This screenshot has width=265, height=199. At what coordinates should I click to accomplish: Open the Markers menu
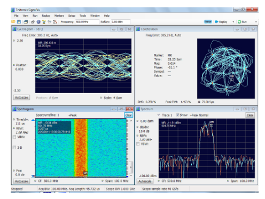pos(59,16)
